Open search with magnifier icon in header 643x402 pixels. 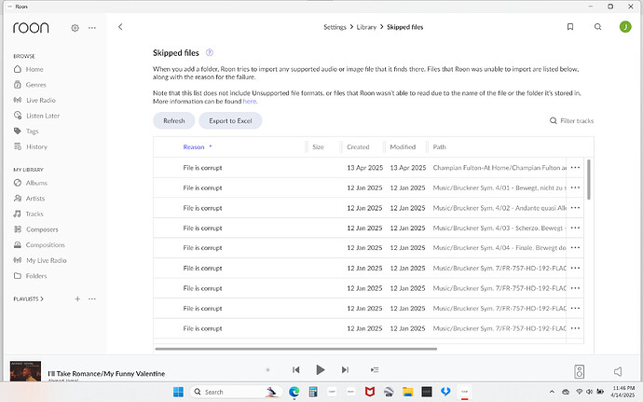(598, 27)
